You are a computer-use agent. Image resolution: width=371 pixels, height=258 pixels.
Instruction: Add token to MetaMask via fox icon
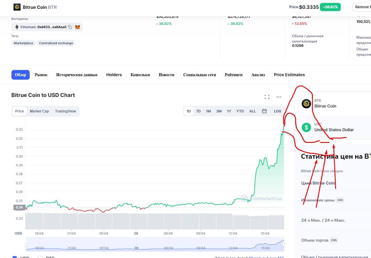[78, 27]
